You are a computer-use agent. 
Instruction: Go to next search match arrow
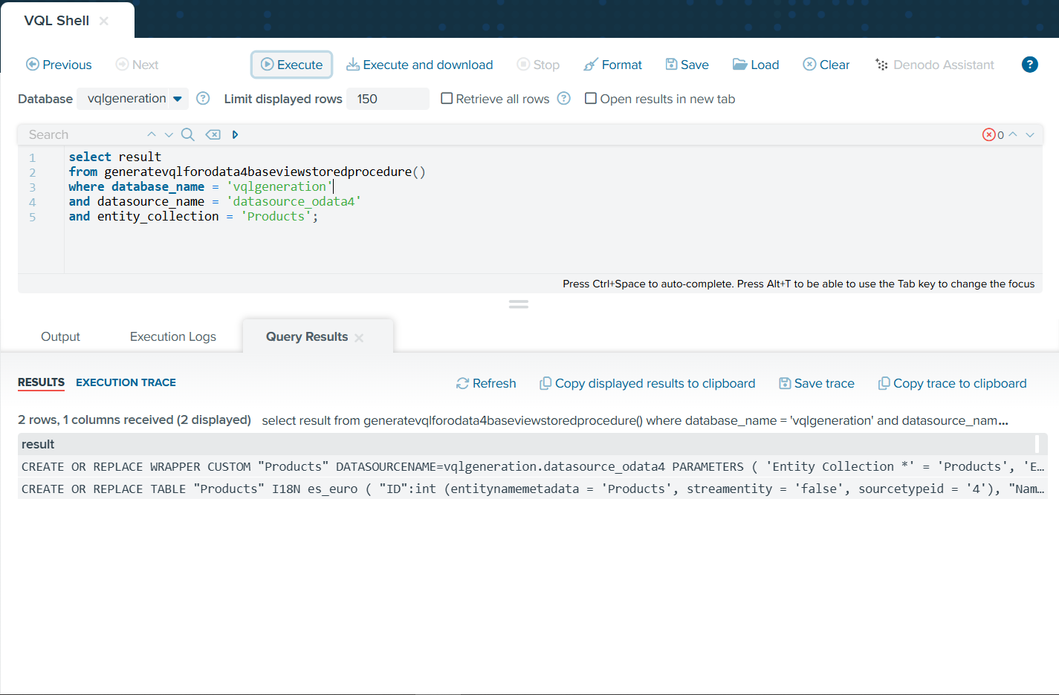169,134
